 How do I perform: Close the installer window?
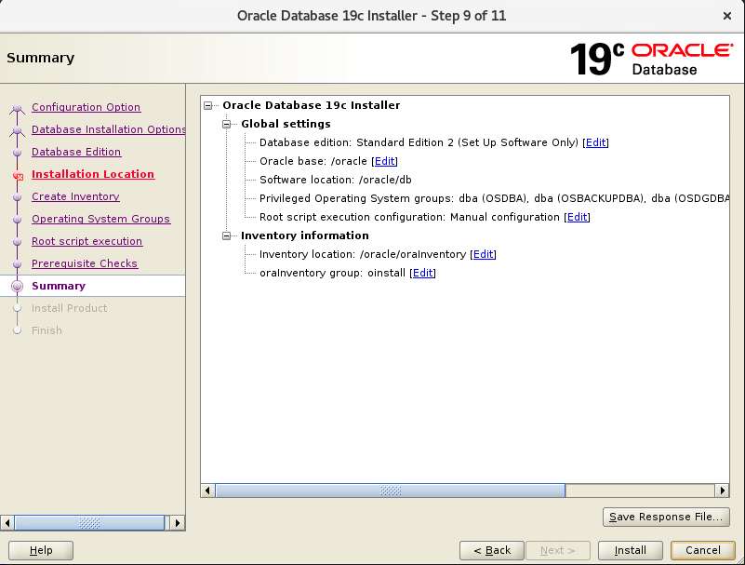[x=727, y=16]
